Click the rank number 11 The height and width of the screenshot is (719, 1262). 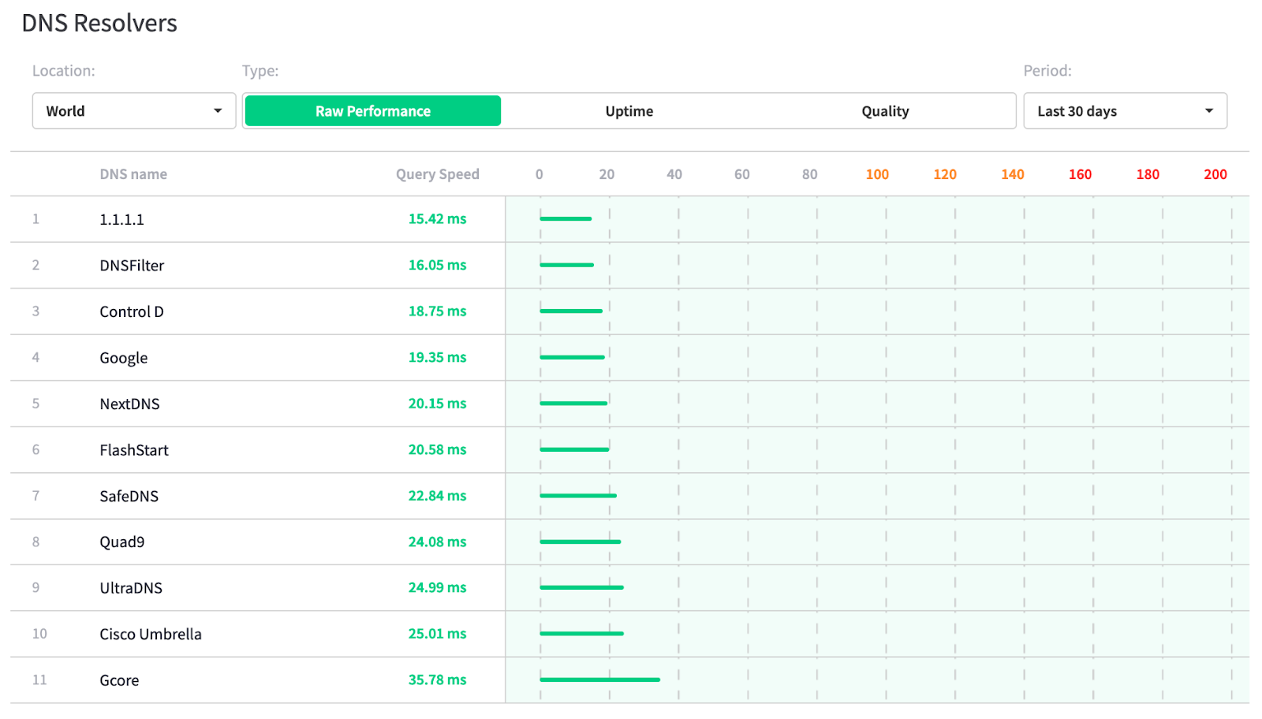(39, 680)
